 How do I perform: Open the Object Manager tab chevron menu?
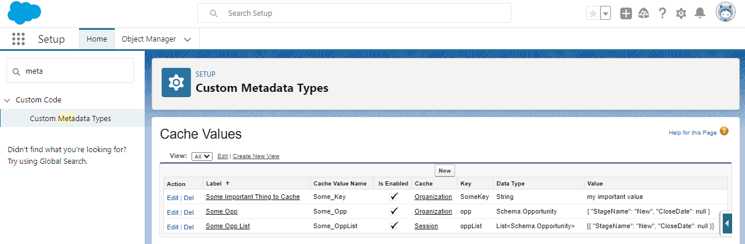187,39
